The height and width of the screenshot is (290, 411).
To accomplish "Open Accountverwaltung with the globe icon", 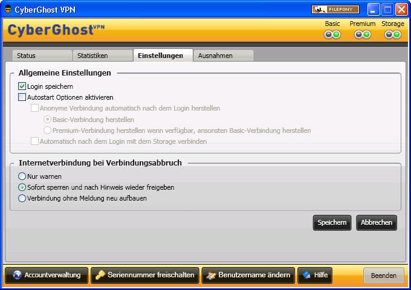I will tap(47, 275).
